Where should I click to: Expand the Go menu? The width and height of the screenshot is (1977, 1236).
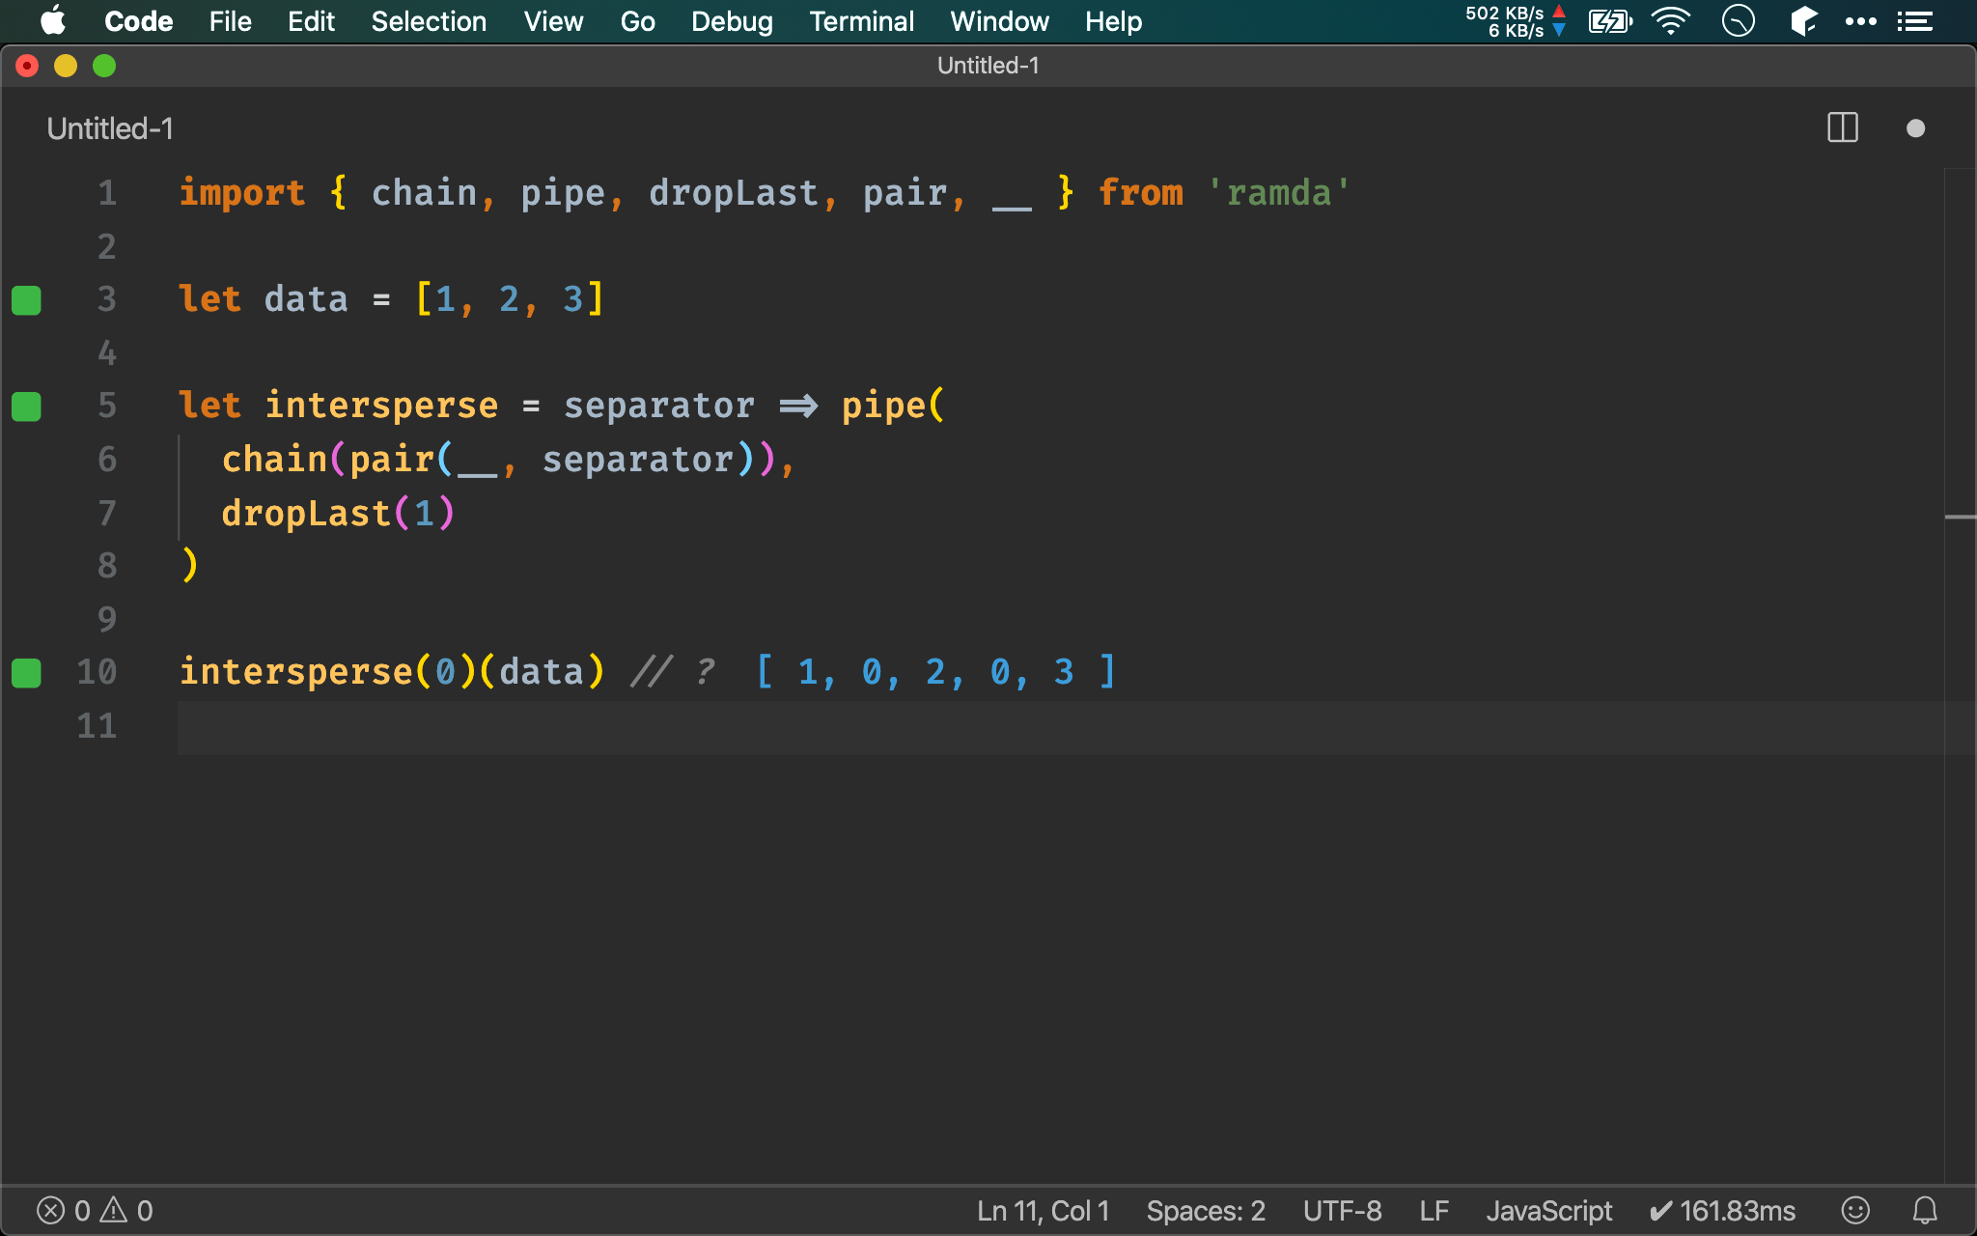[x=638, y=20]
